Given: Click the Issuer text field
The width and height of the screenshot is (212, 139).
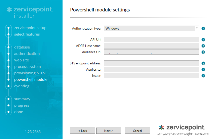Looking at the screenshot, I should click(151, 76).
